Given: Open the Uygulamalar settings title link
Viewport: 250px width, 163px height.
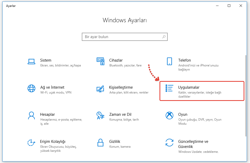Looking at the screenshot, I should 189,87.
